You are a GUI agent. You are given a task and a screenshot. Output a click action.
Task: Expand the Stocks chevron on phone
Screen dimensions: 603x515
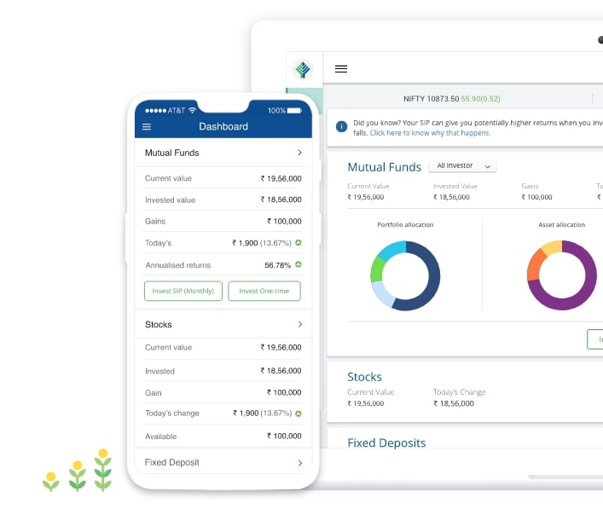299,324
